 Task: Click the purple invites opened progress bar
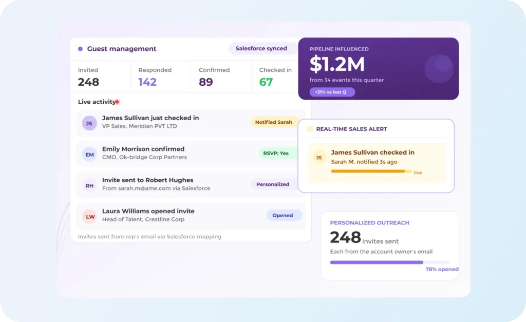click(x=389, y=262)
